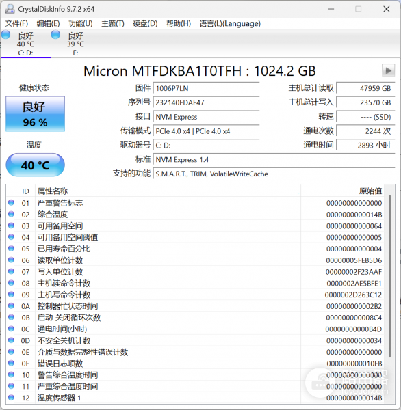Click the status dot for 启动-关闭循环次数 row
The width and height of the screenshot is (401, 410).
[x=11, y=317]
